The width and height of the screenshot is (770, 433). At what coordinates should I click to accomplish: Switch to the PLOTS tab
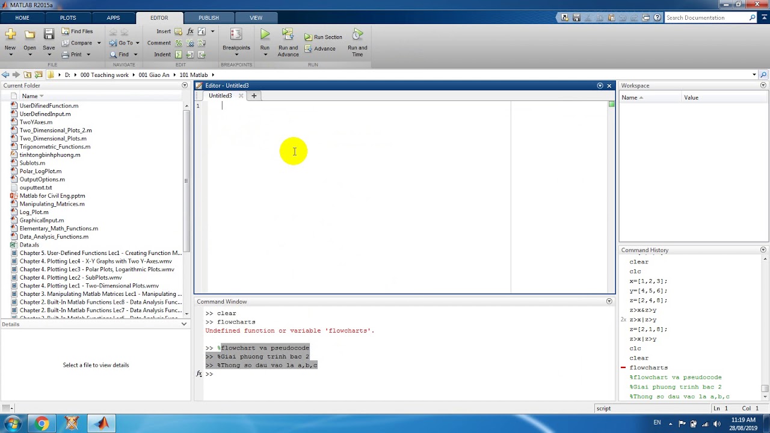point(68,17)
